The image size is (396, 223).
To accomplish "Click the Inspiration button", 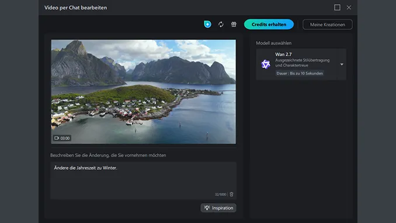I will pyautogui.click(x=218, y=208).
